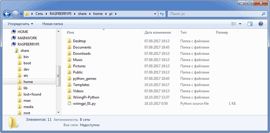
Task: Open Help with the question mark icon
Action: (x=261, y=24)
